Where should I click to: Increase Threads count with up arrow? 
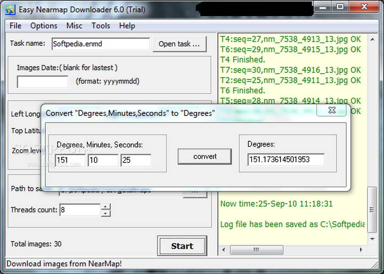tap(106, 207)
